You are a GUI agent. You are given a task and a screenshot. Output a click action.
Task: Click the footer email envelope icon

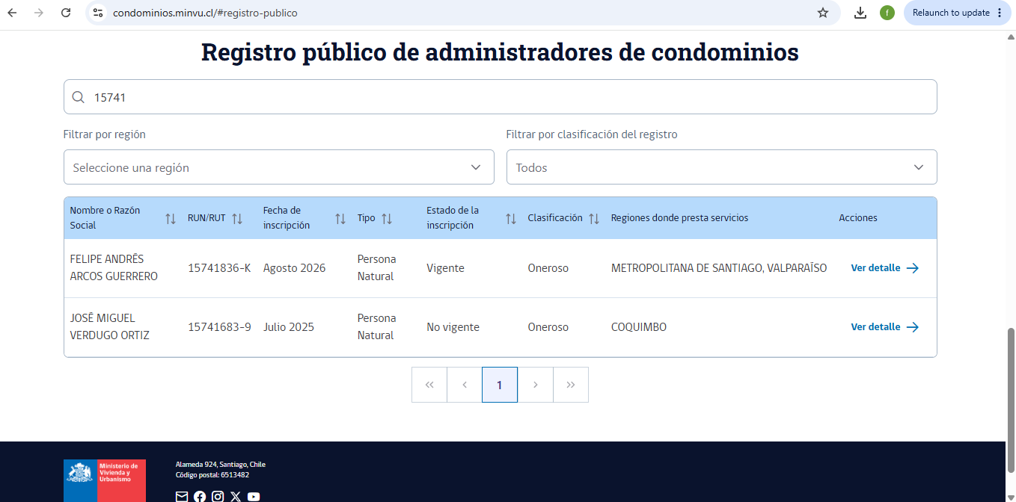point(182,497)
